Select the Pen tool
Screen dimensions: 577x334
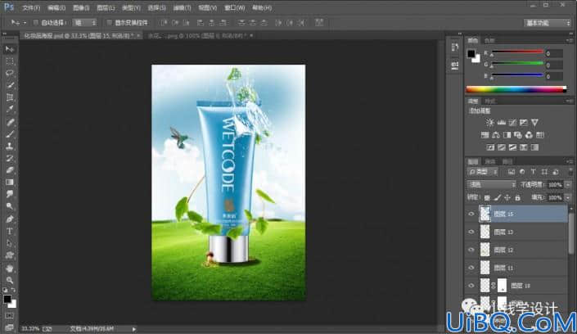(10, 219)
